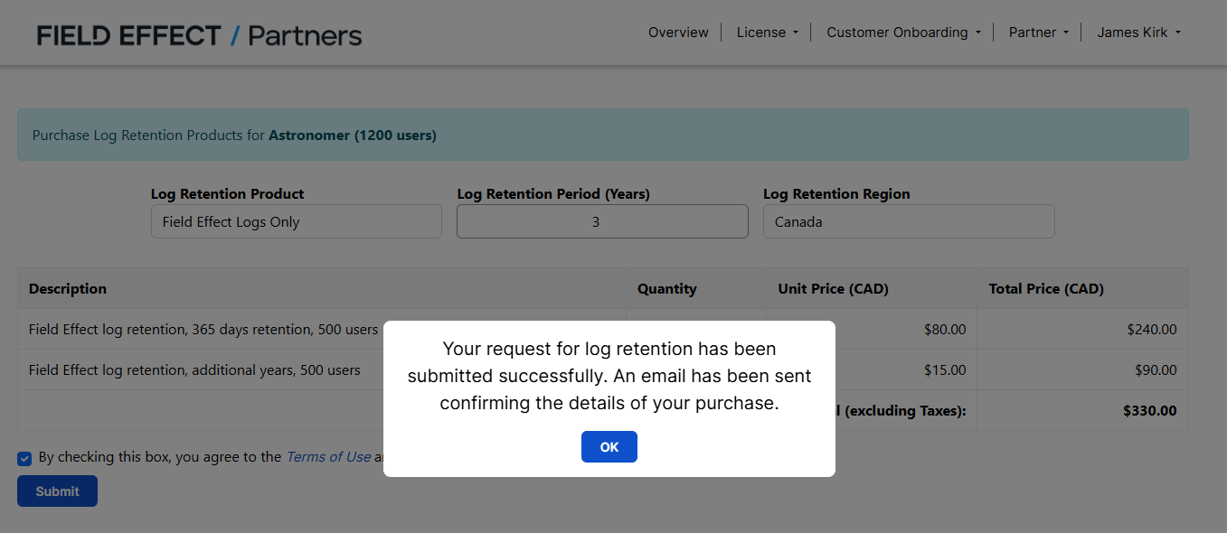
Task: Click the Log Retention Period (Years) label
Action: 553,194
